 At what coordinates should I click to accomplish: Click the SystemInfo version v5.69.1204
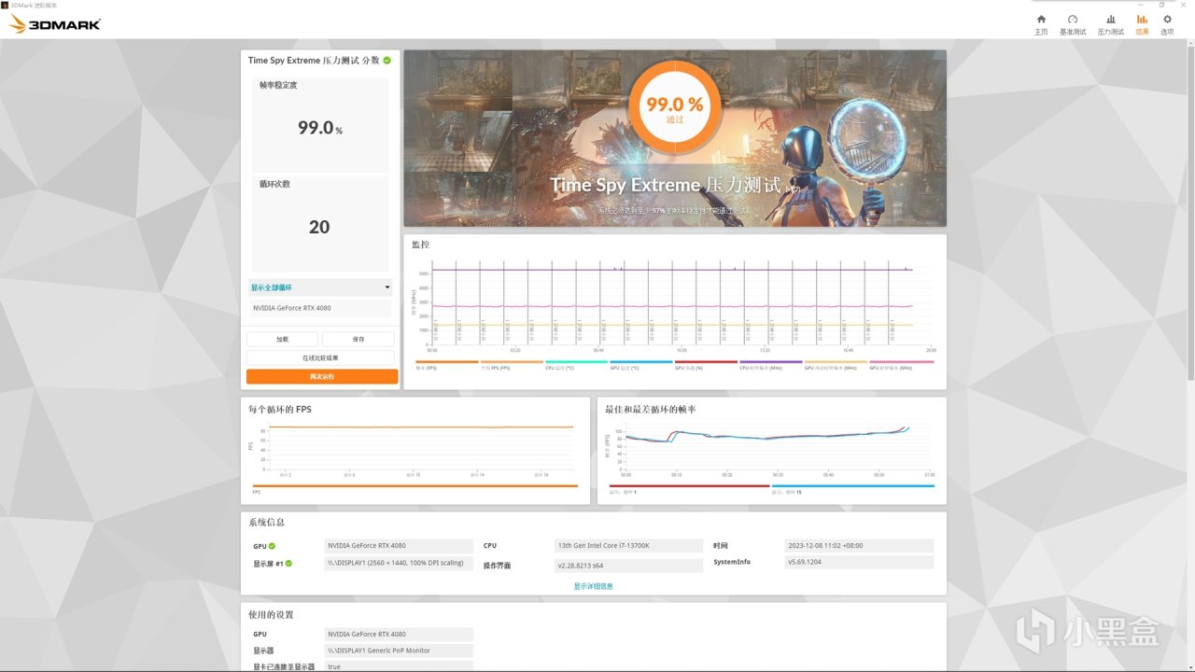coord(859,563)
